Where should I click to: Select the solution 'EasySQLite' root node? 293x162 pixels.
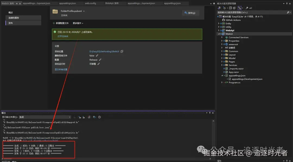click(243, 16)
